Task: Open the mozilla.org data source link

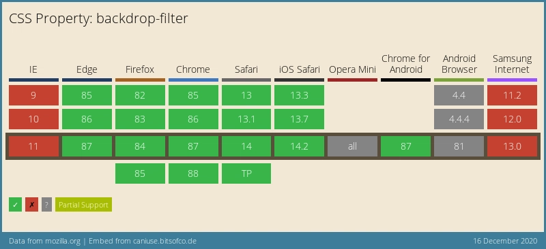Action: 63,241
